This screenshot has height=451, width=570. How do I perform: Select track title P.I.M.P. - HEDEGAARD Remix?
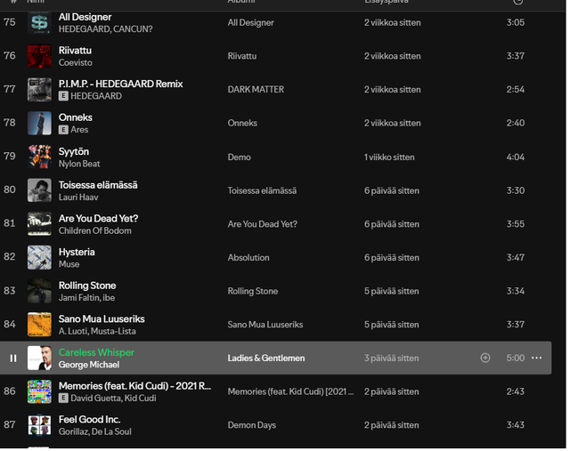coord(121,84)
